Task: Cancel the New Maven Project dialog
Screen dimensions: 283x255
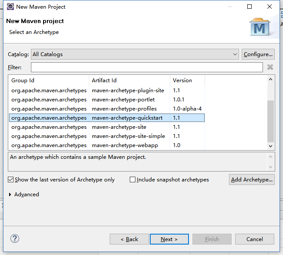Action: tap(255, 239)
